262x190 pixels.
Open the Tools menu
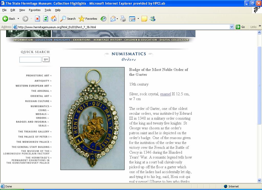[48, 10]
